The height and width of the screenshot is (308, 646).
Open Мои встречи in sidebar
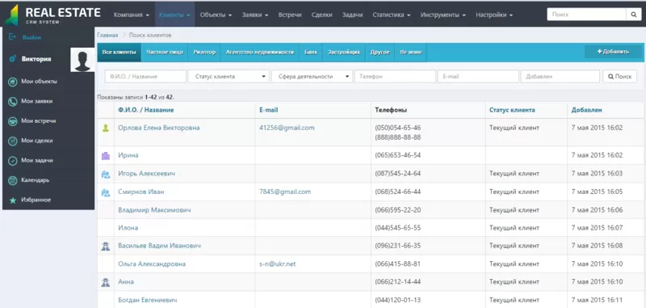[x=38, y=121]
